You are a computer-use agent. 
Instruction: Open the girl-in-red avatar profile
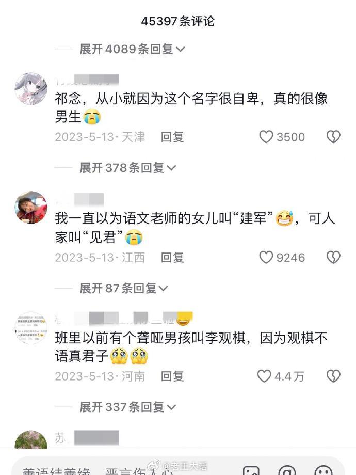(x=31, y=207)
